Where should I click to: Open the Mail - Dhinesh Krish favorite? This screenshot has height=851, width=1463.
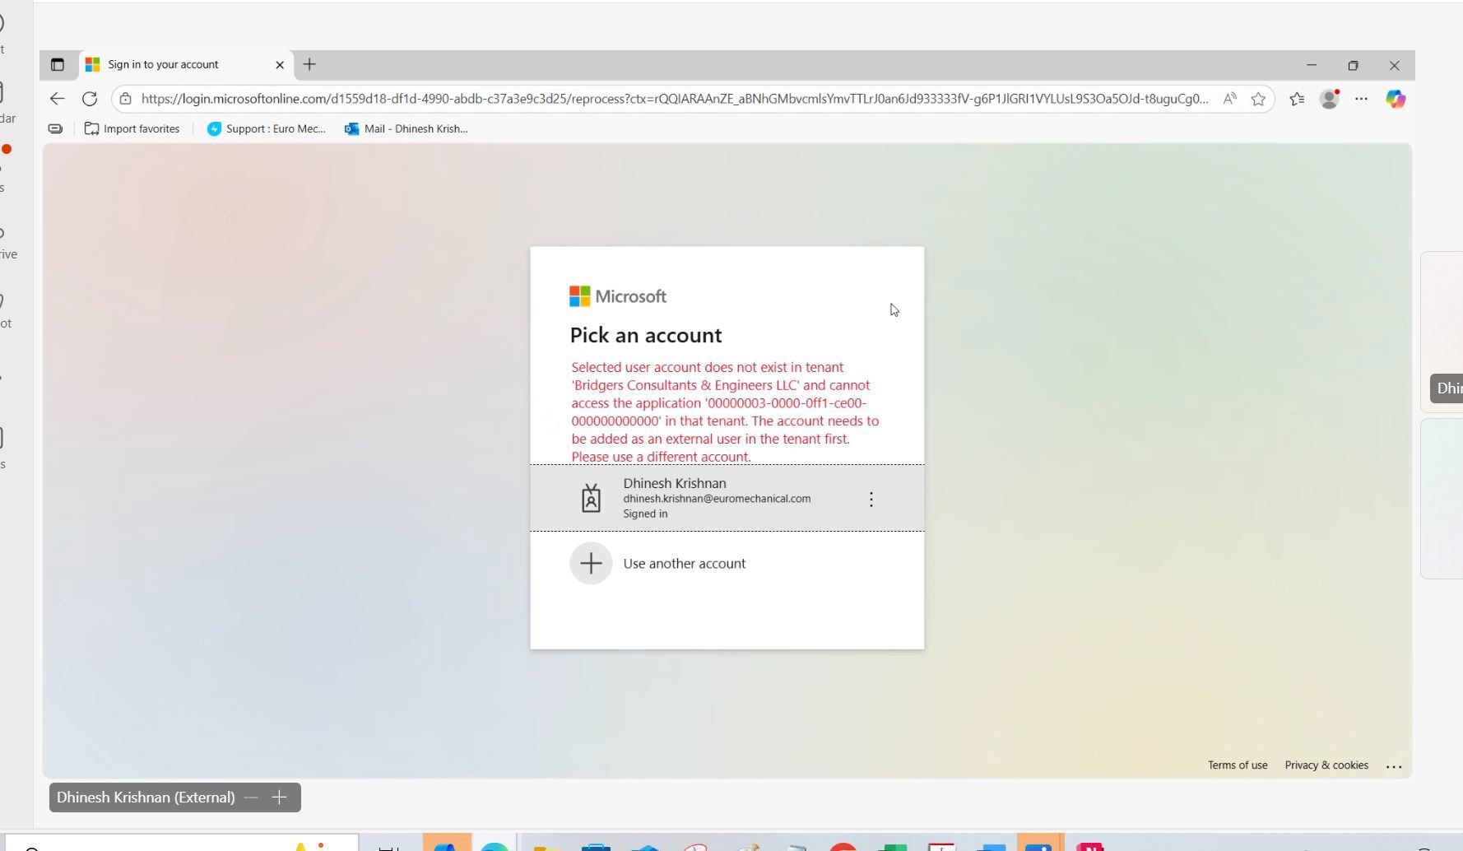(x=406, y=128)
